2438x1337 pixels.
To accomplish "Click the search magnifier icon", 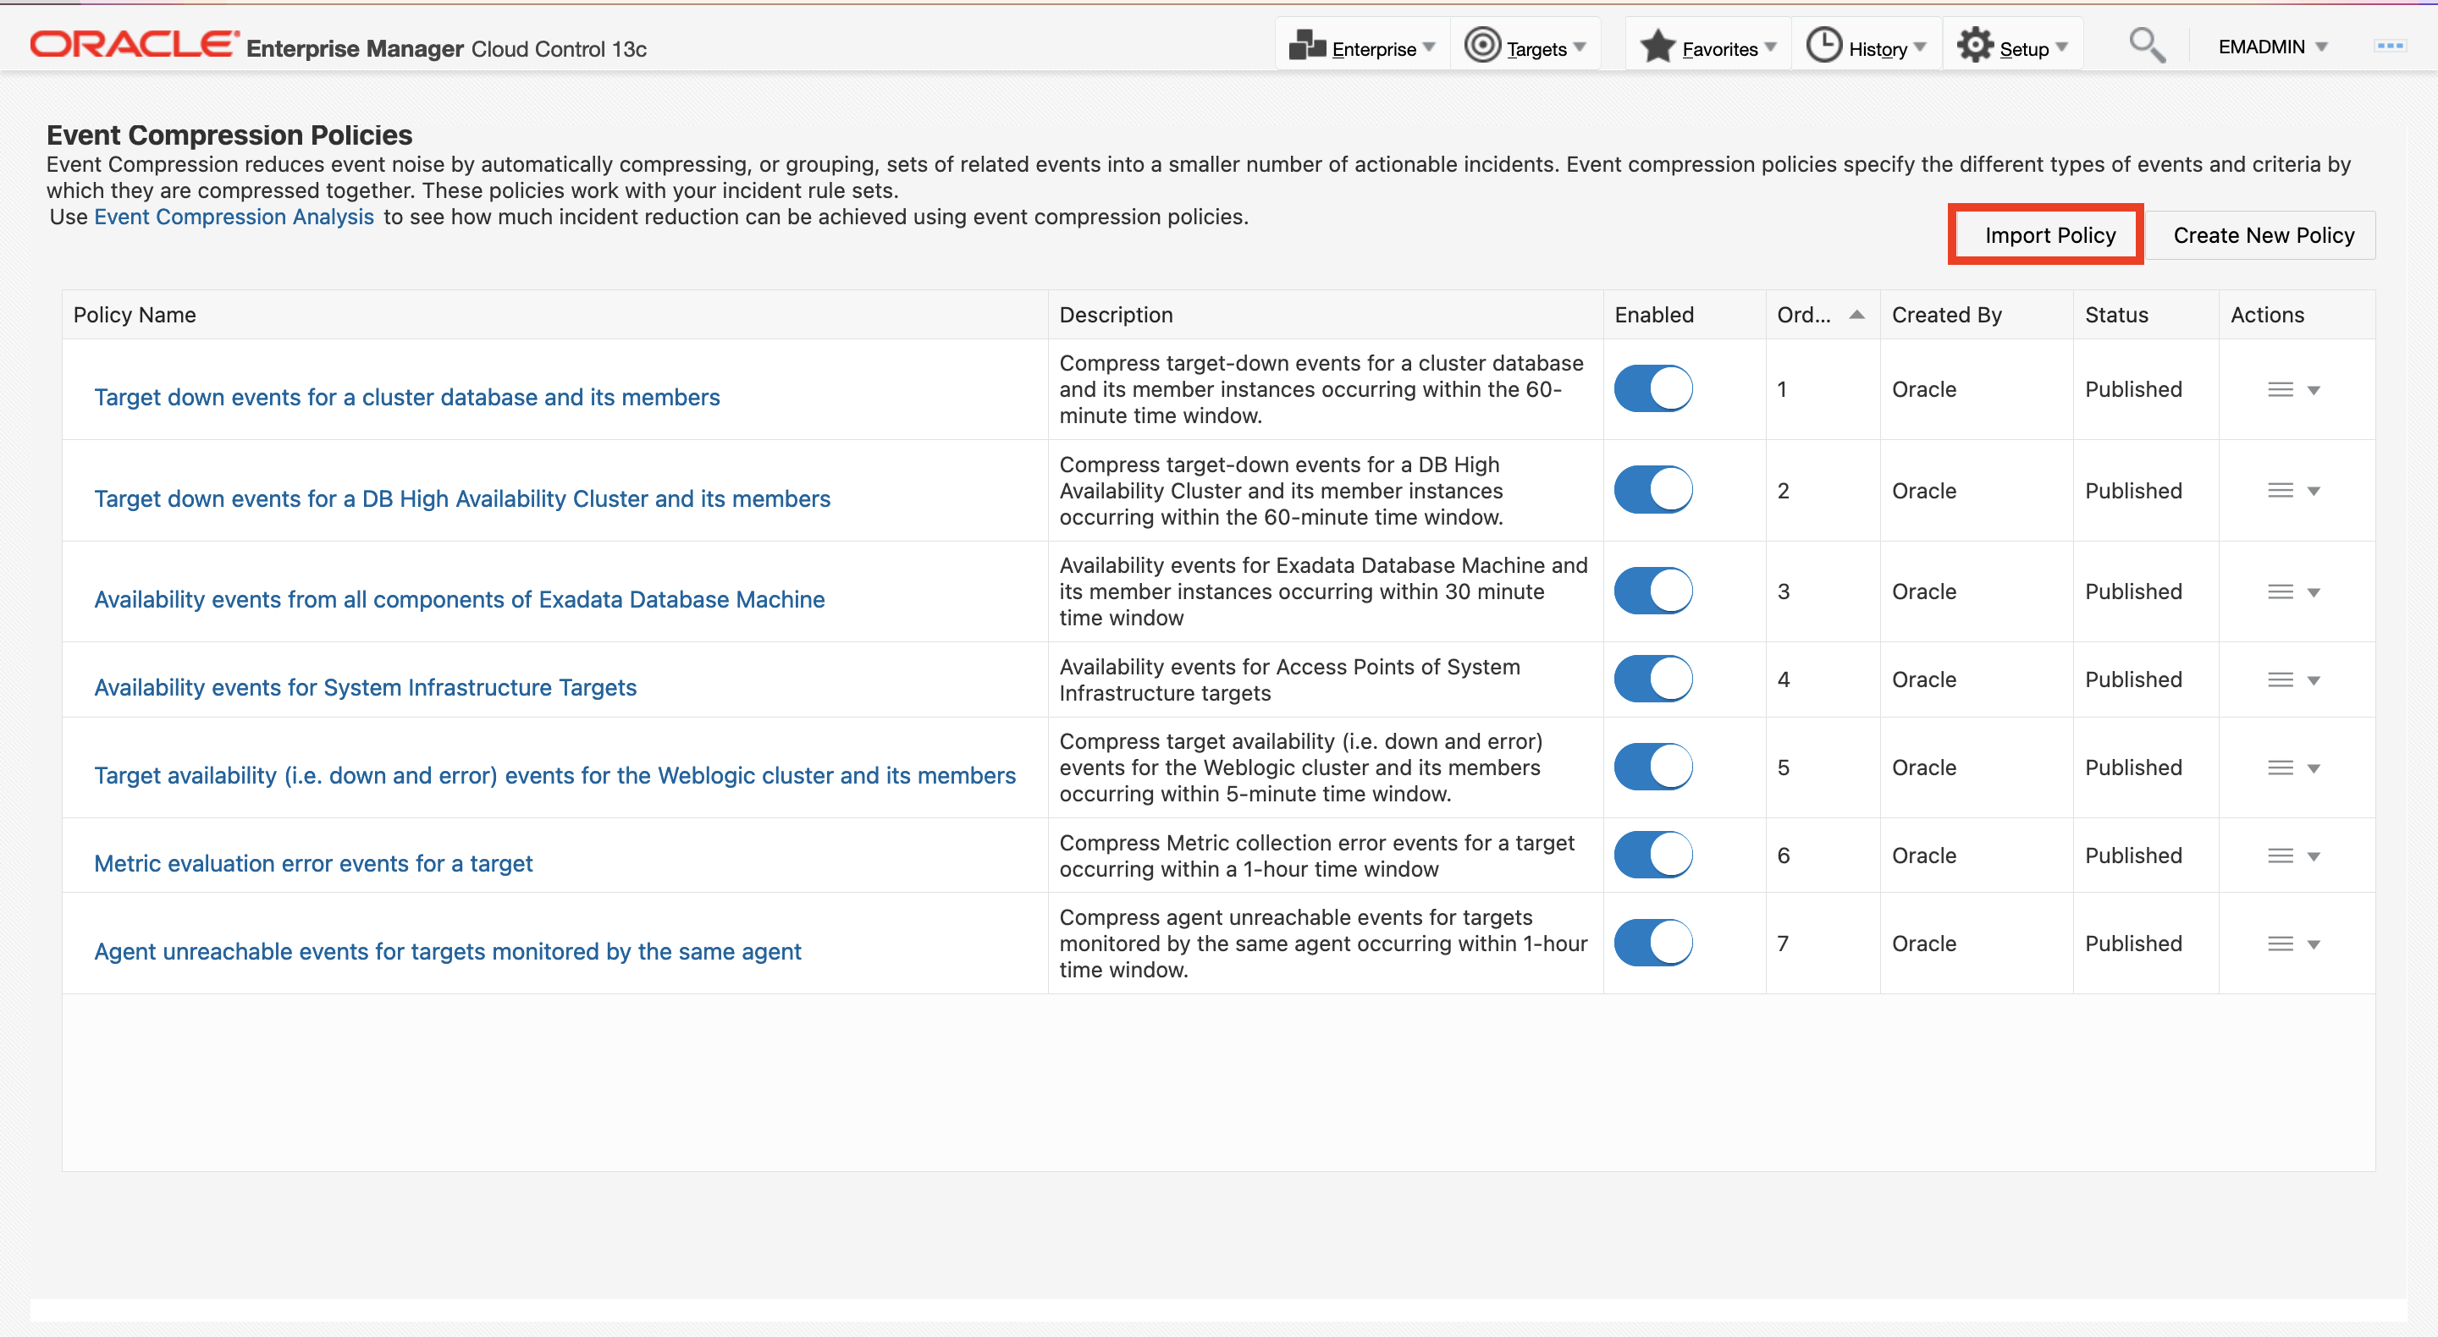I will (x=2146, y=46).
